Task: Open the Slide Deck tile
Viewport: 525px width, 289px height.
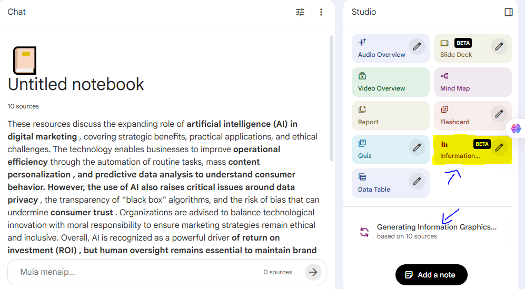Action: 463,49
